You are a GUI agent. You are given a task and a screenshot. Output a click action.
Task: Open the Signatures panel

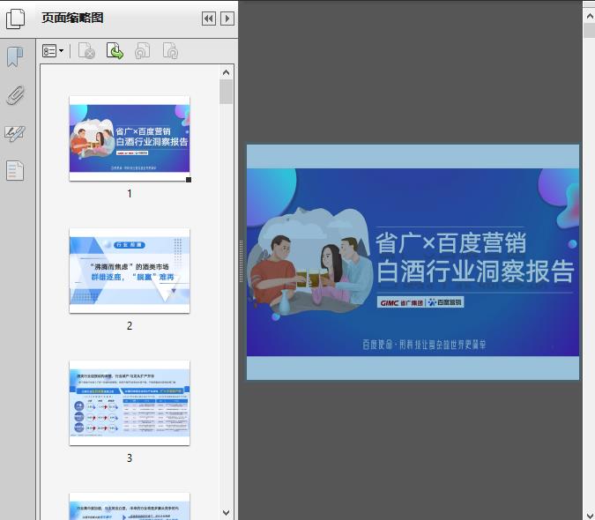(x=15, y=133)
